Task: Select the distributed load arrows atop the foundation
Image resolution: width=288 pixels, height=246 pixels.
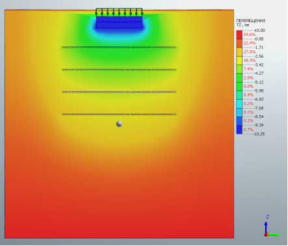Action: 119,12
